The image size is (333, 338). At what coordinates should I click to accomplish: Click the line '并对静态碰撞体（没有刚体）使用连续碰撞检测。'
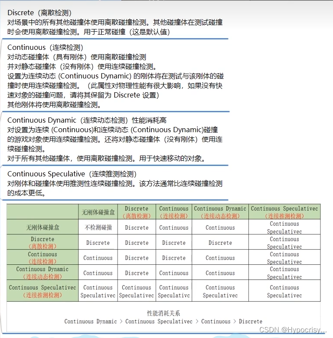pyautogui.click(x=82, y=66)
